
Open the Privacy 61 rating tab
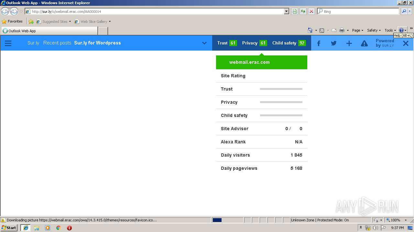click(255, 43)
